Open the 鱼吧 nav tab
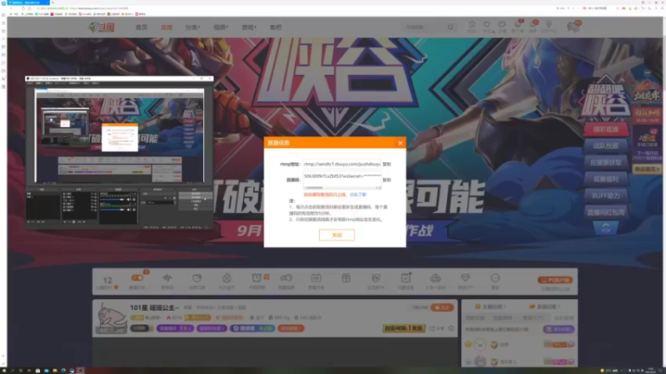This screenshot has width=666, height=374. pyautogui.click(x=276, y=27)
